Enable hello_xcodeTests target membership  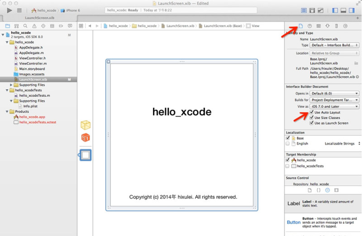[x=288, y=166]
